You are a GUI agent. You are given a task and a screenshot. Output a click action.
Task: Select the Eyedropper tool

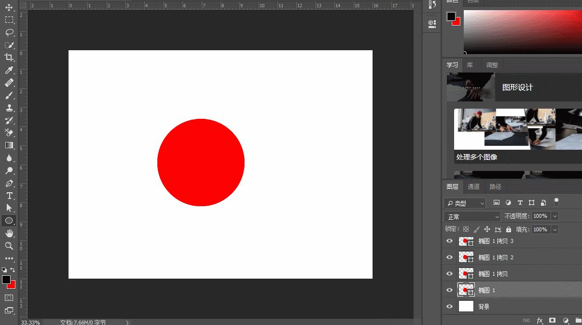click(10, 71)
